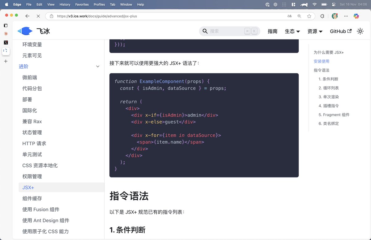
Task: Open the 指南 navbar link
Action: click(272, 31)
